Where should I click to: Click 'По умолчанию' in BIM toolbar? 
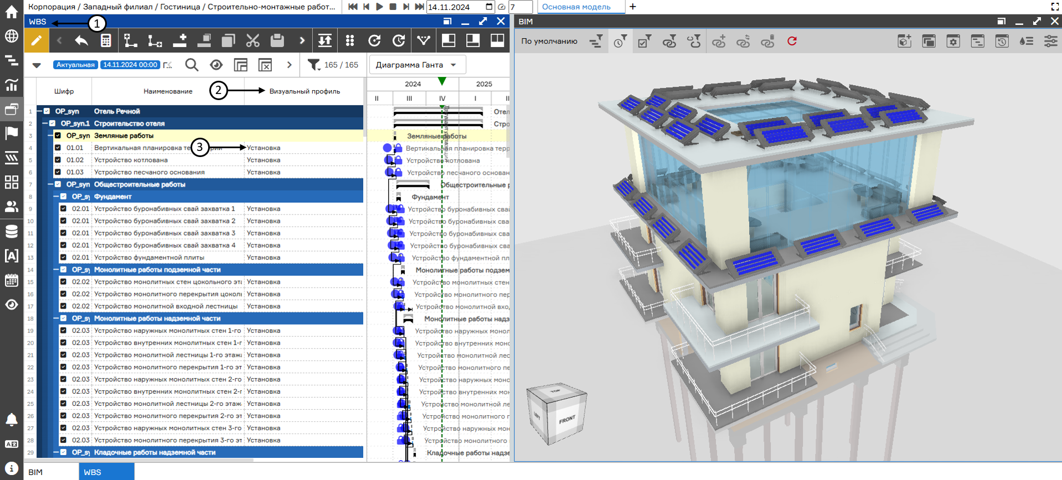[x=549, y=41]
